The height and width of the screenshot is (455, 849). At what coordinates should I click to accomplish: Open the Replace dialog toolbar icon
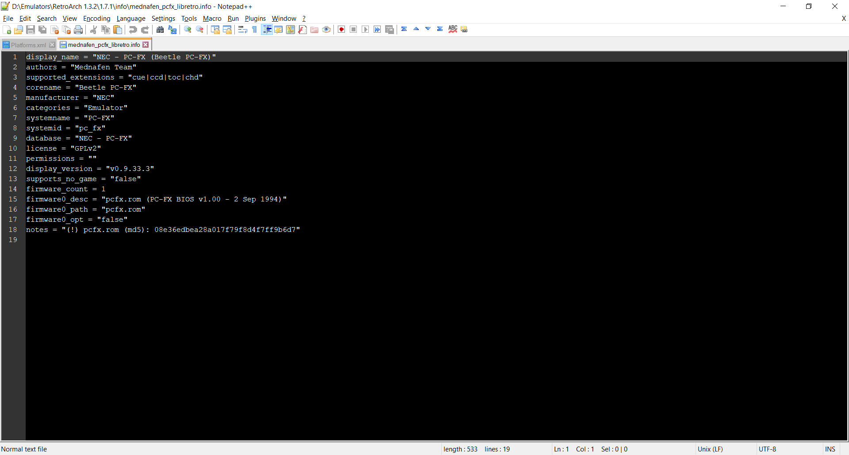[172, 30]
